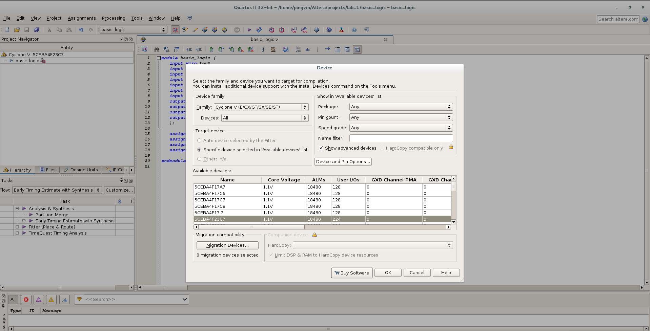This screenshot has height=331, width=650.
Task: Toggle the yellow Warning messages filter
Action: click(x=51, y=299)
